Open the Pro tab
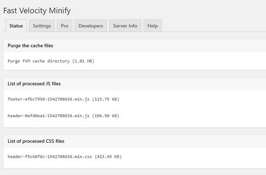This screenshot has width=266, height=175. (x=64, y=26)
